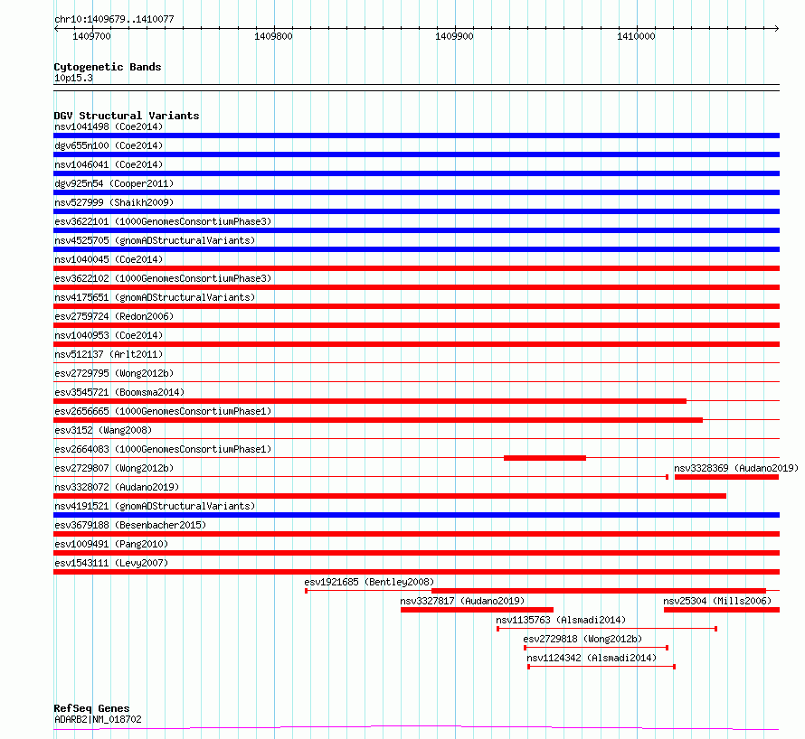The width and height of the screenshot is (805, 739).
Task: Open the esv3152 (Wang2008) variant
Action: (x=103, y=430)
